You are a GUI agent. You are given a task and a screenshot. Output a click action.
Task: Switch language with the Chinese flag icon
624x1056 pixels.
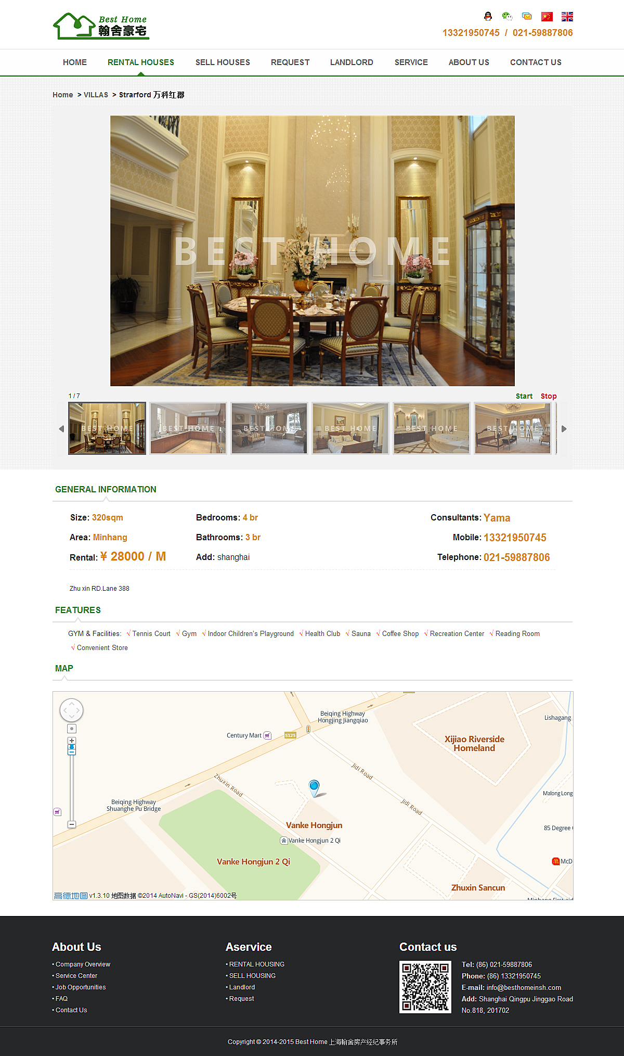click(x=547, y=17)
